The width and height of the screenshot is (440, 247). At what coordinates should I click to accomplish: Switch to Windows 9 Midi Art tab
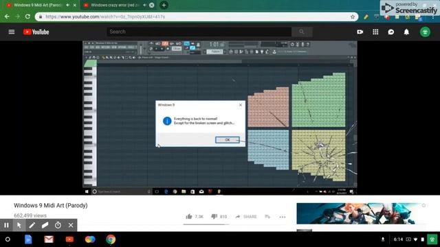pyautogui.click(x=37, y=5)
